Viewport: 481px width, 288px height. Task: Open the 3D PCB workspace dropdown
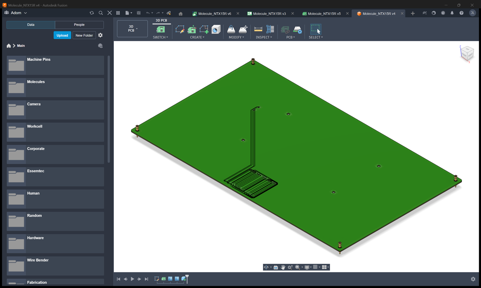click(x=132, y=28)
